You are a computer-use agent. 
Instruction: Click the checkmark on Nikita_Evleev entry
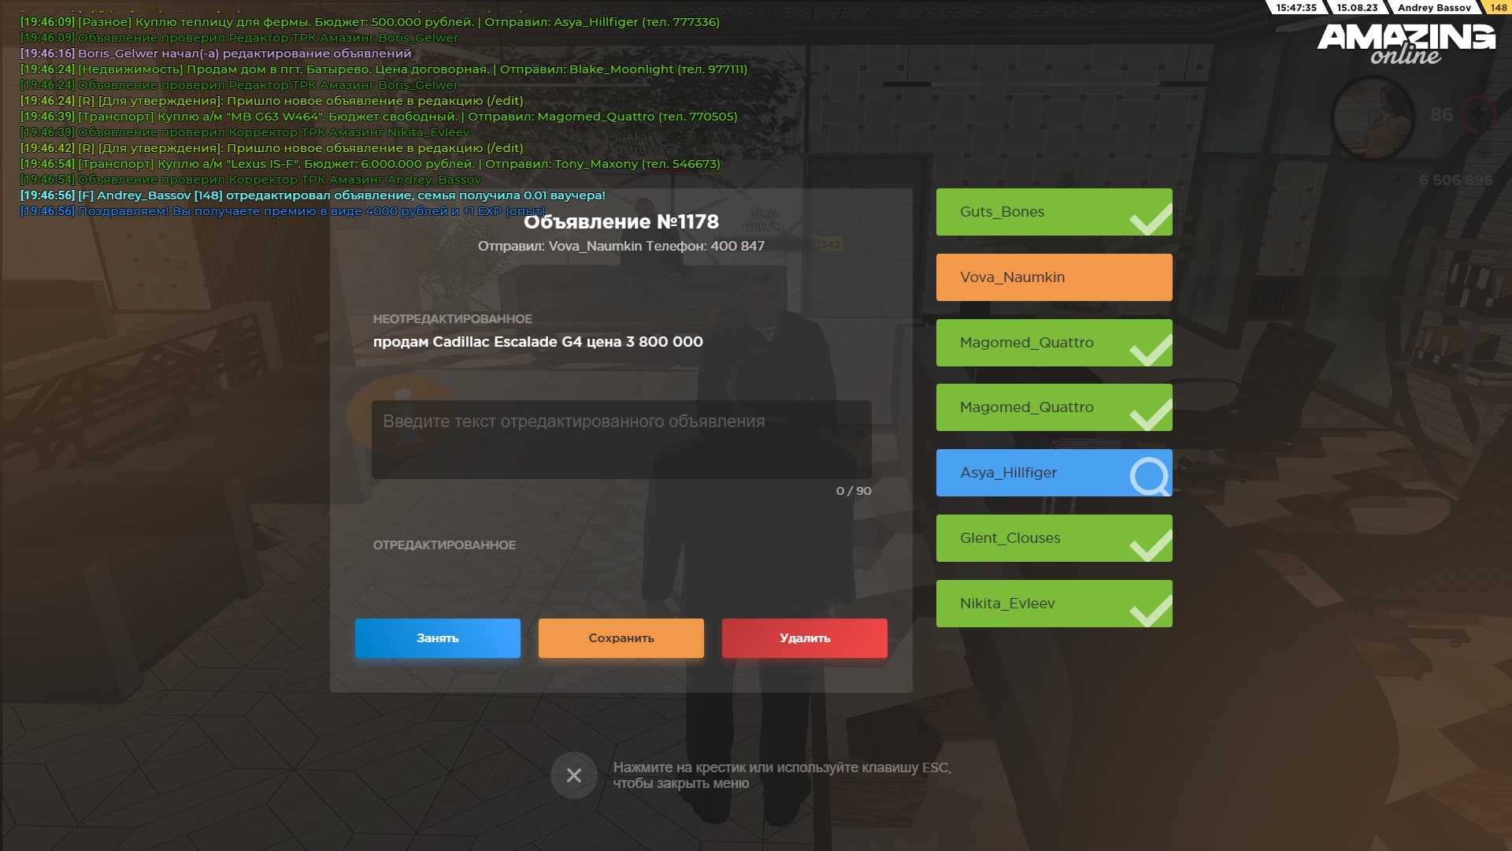pyautogui.click(x=1151, y=611)
